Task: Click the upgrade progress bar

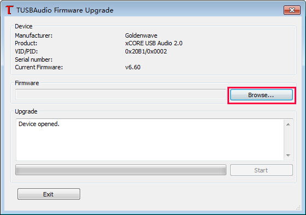Action: pyautogui.click(x=121, y=170)
